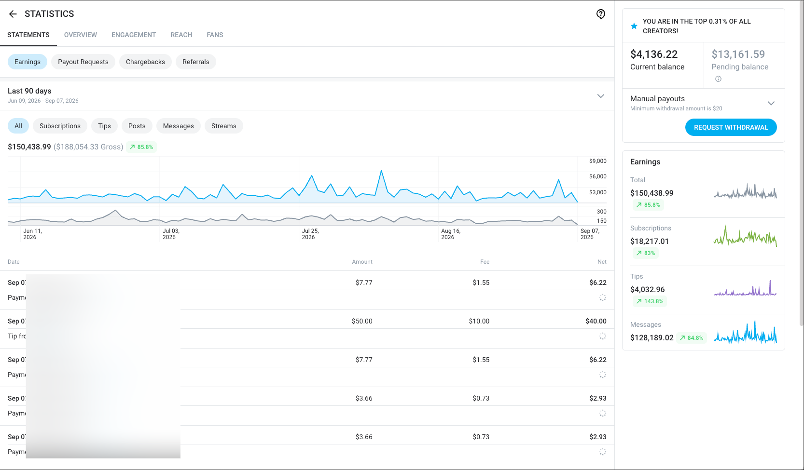Click the $10.00 fee cell

(479, 321)
